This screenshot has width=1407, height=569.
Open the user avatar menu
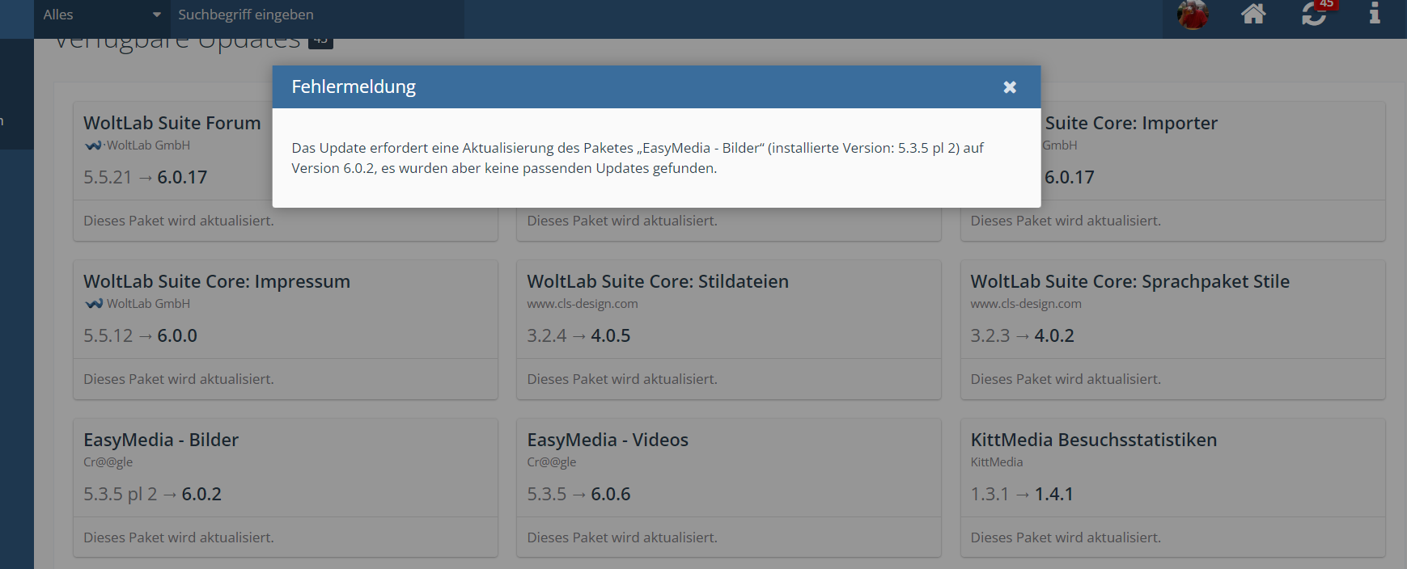click(1192, 15)
